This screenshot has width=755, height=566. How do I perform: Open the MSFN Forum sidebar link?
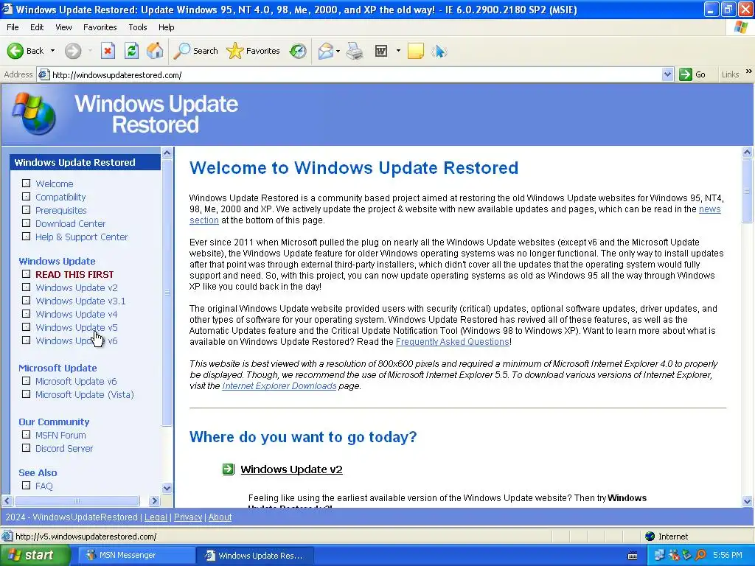click(60, 435)
